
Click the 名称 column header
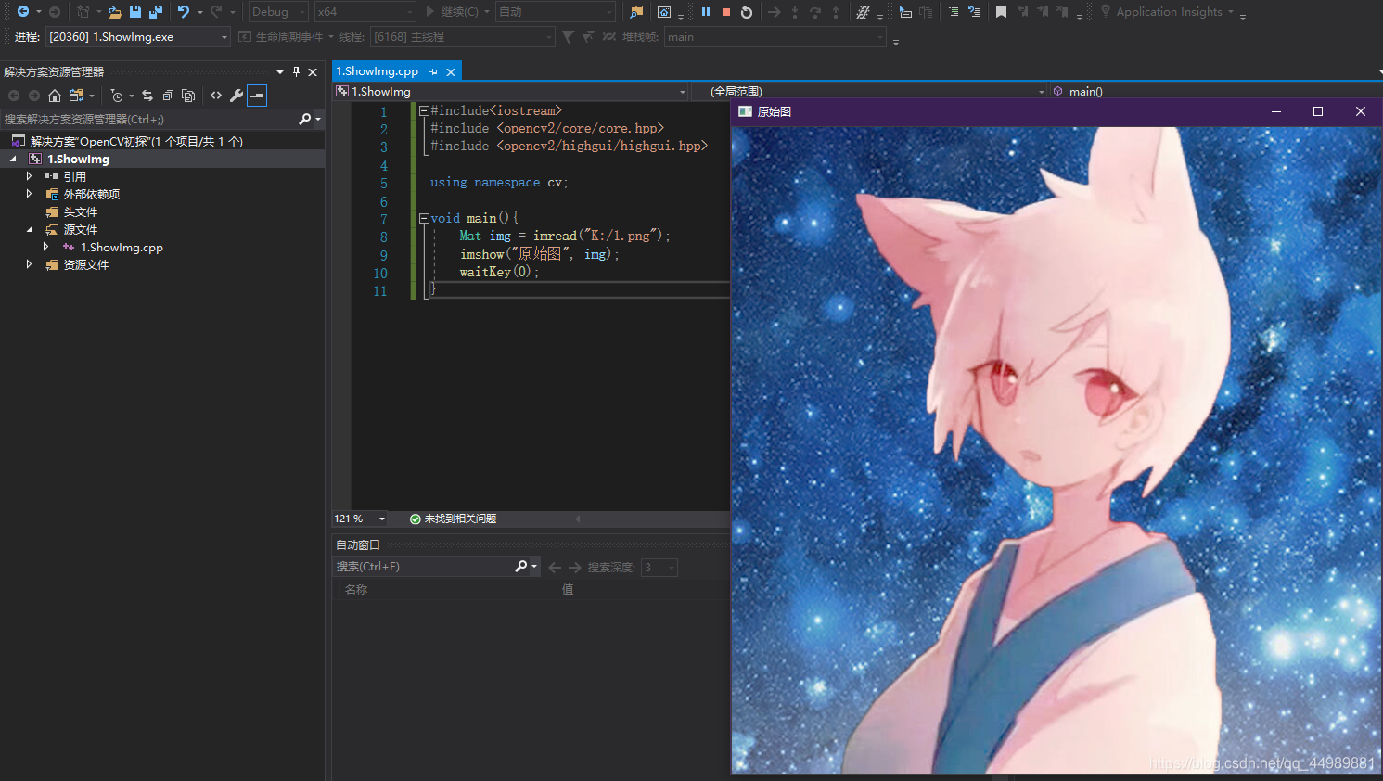(x=356, y=589)
